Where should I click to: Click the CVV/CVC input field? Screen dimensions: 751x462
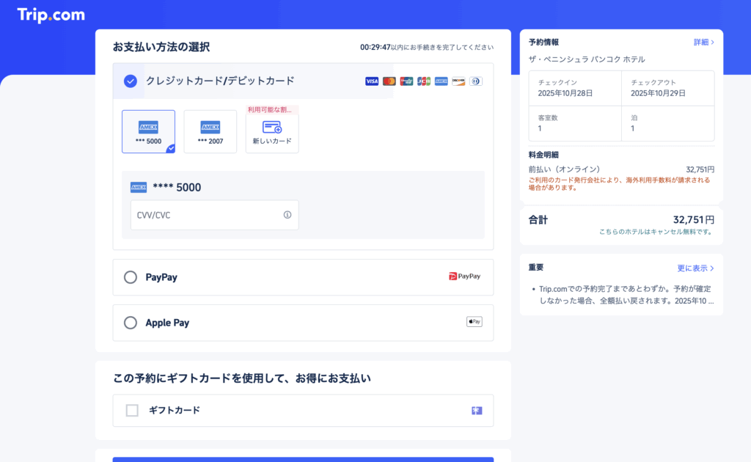click(205, 215)
